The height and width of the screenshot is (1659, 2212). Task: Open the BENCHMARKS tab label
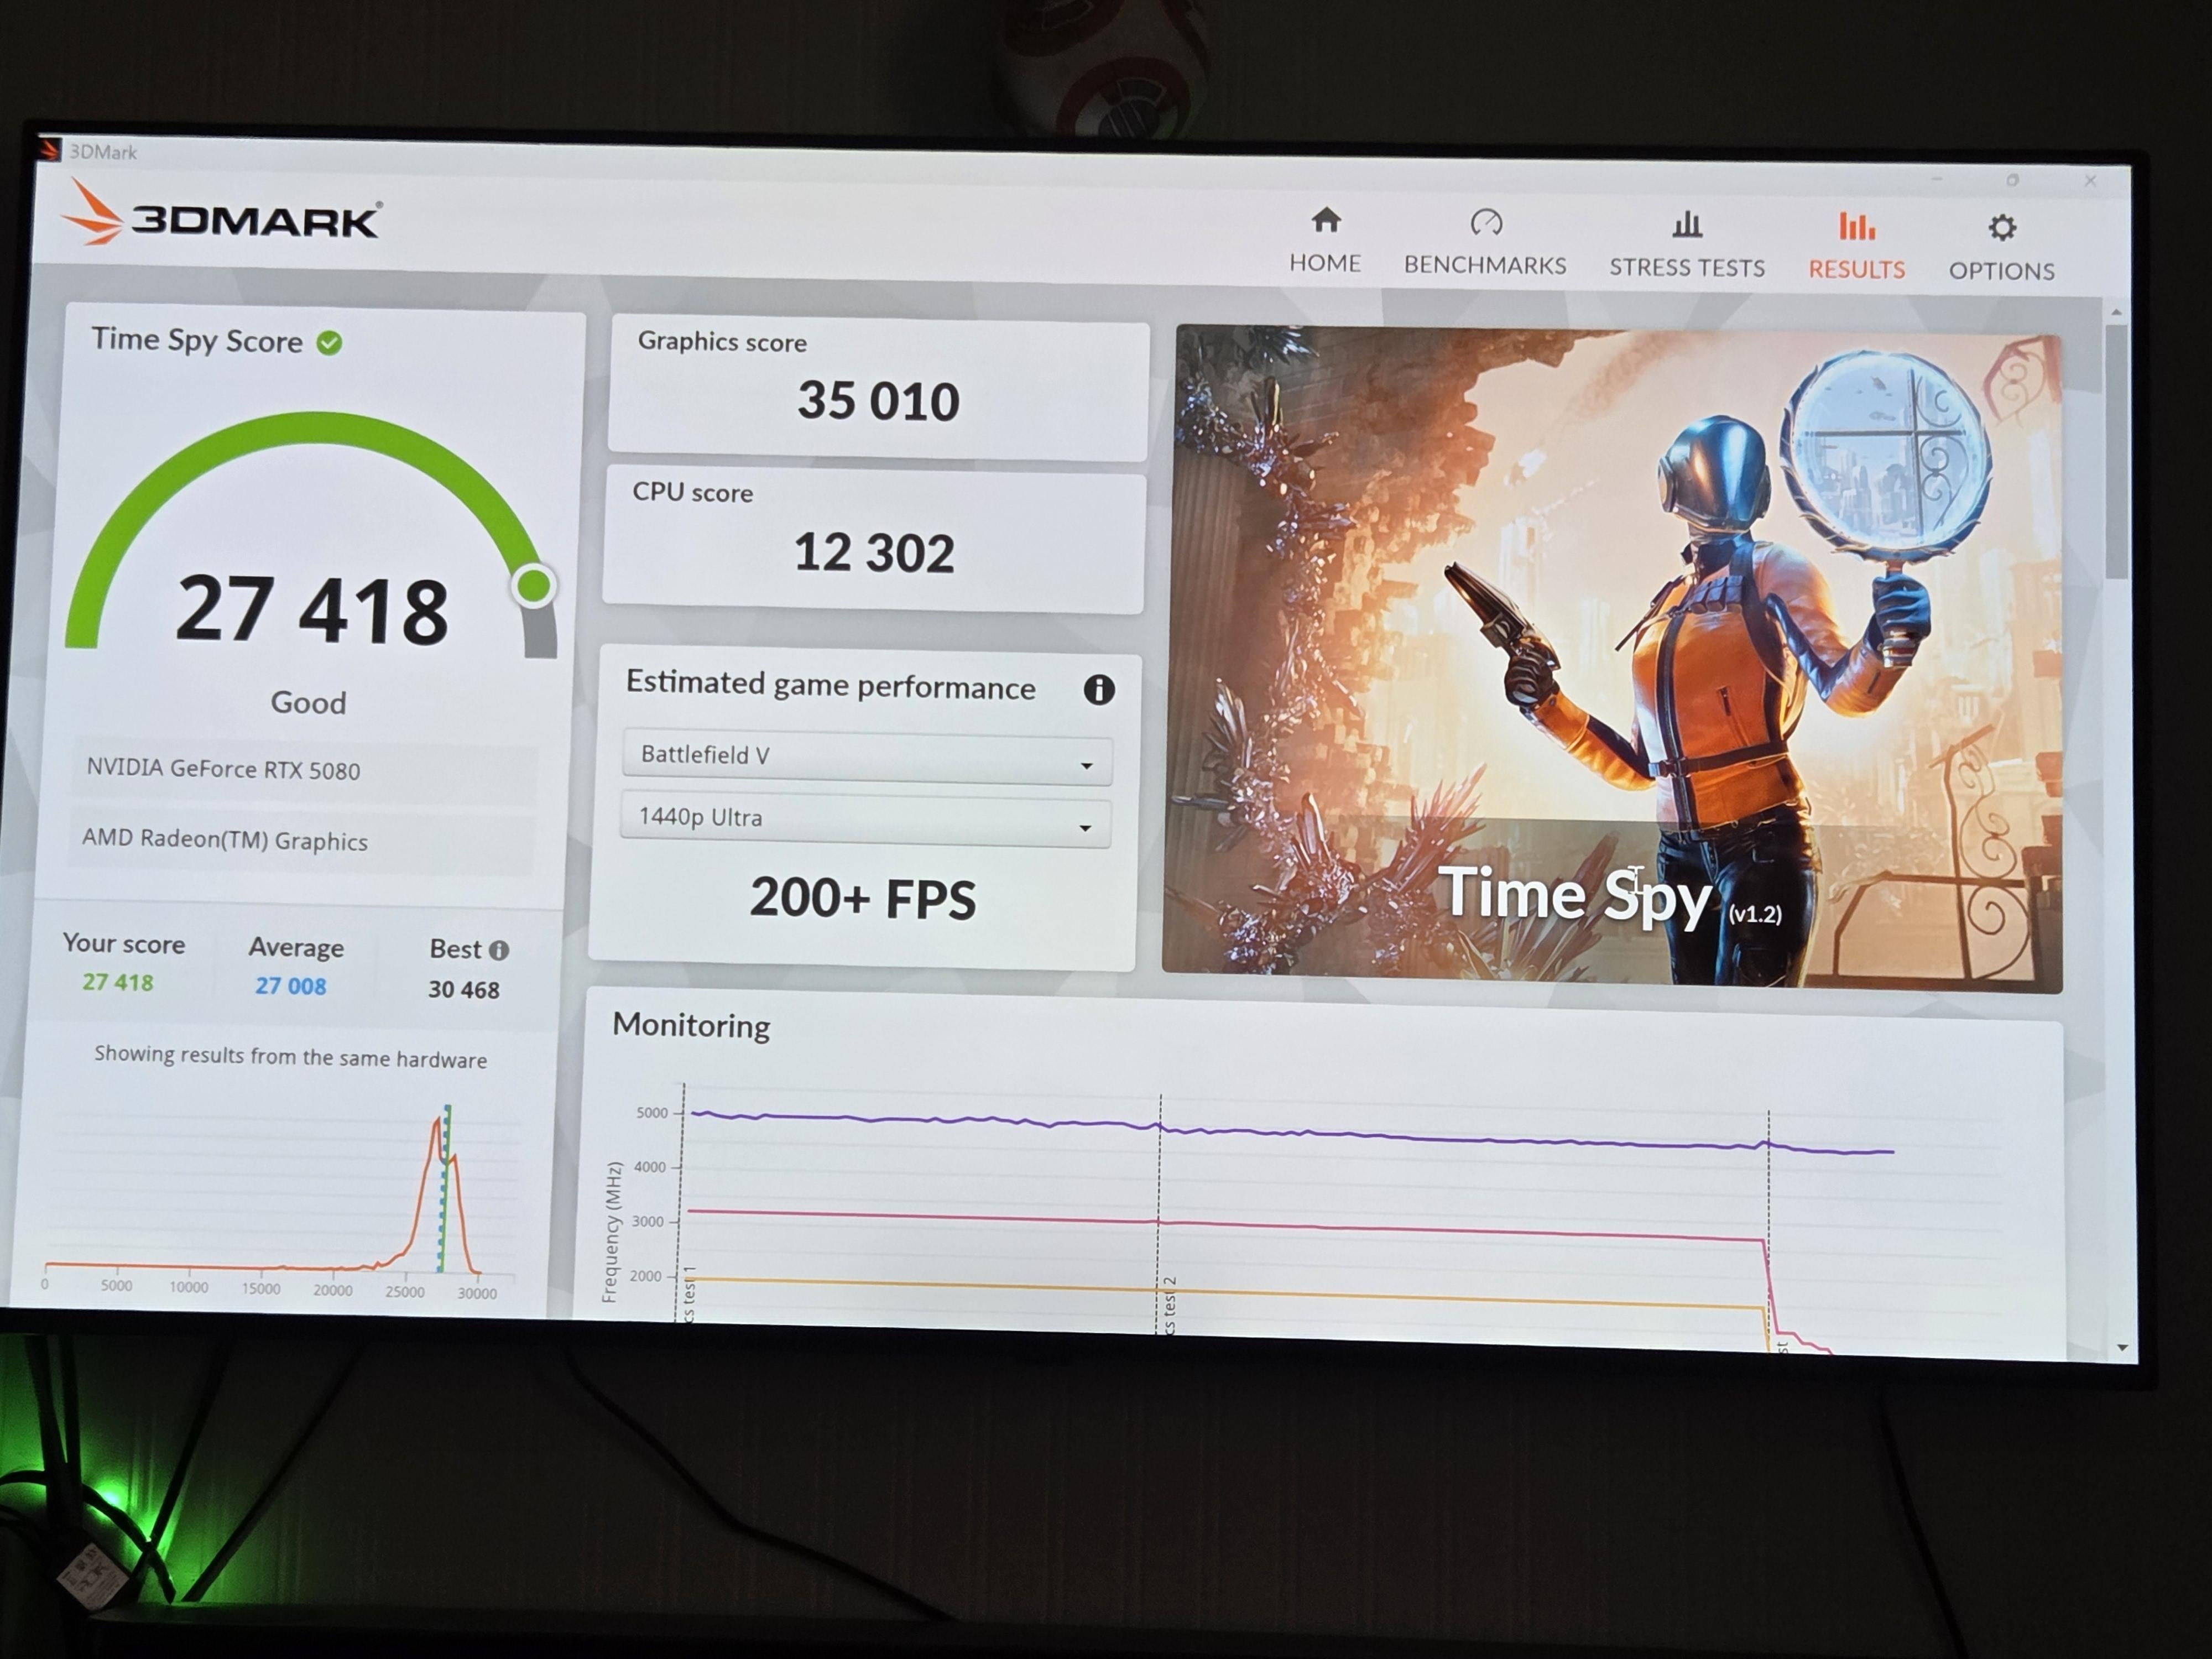[1485, 265]
